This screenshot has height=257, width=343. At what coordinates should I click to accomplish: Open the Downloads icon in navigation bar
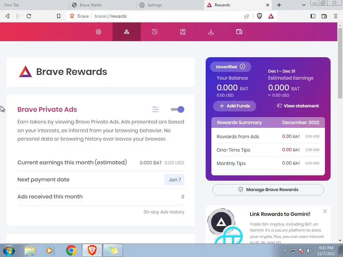(211, 32)
